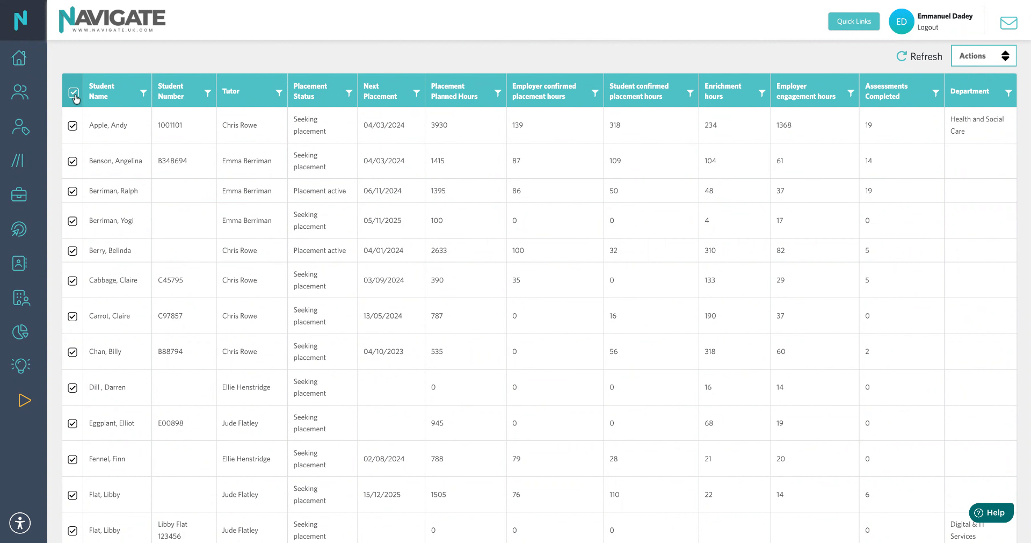This screenshot has width=1031, height=543.
Task: Uncheck the Fennel, Finn row checkbox
Action: 72,459
